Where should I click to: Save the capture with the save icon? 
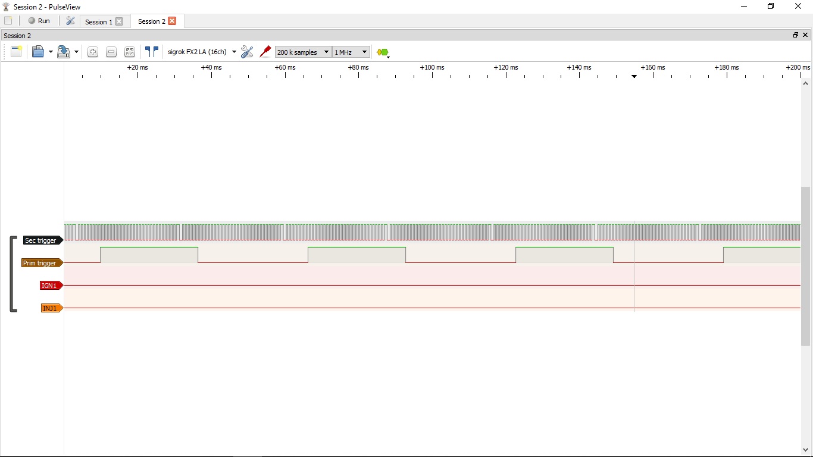coord(64,52)
